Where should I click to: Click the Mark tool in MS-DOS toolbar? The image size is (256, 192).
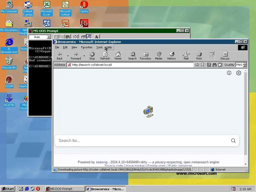click(x=56, y=37)
